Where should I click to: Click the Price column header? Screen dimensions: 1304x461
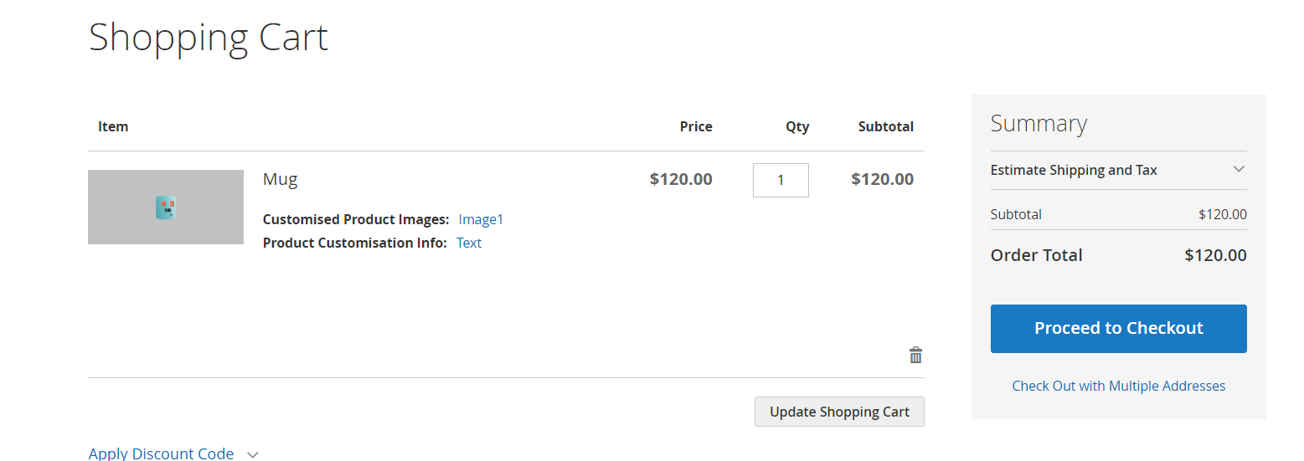pos(696,127)
